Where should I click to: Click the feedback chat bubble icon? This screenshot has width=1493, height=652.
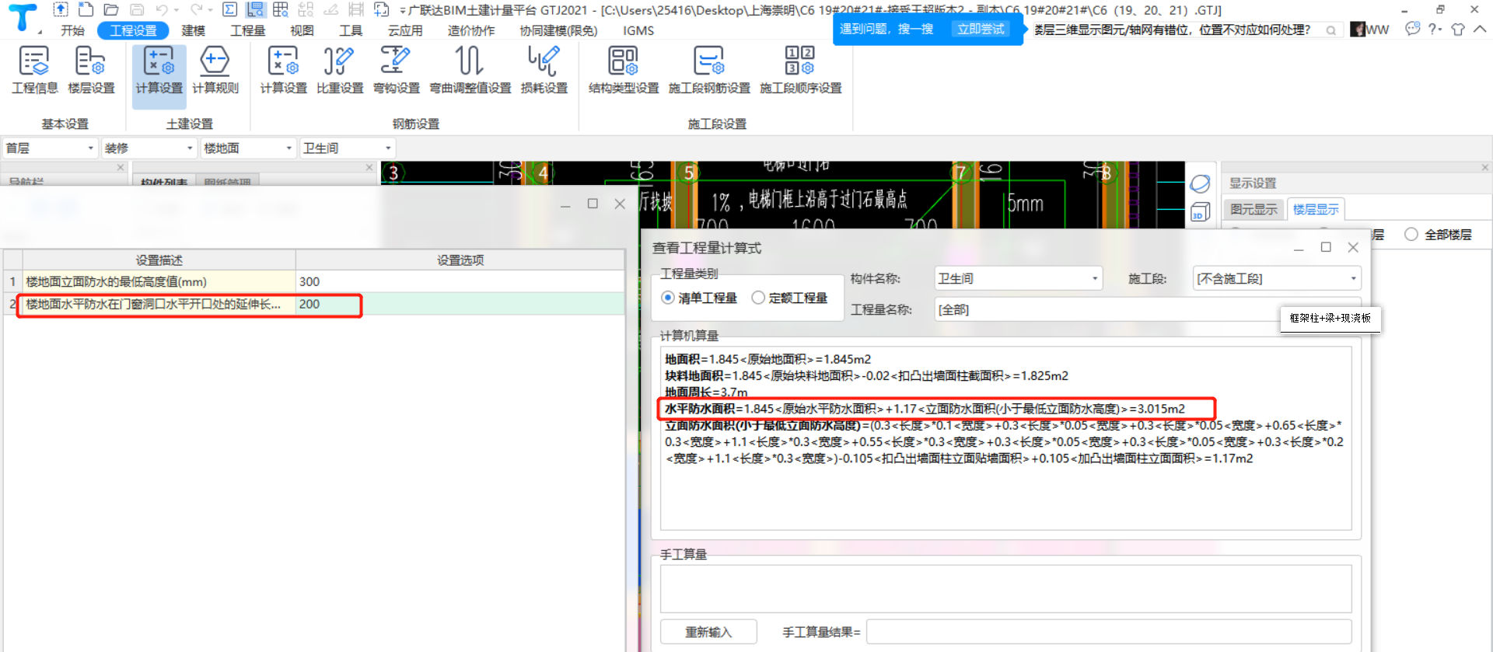1412,29
